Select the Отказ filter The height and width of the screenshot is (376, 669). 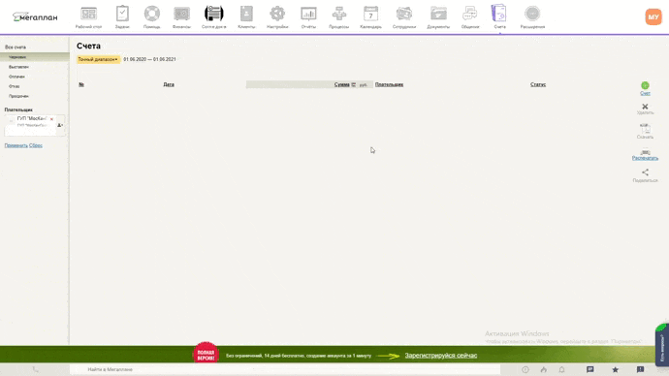tap(15, 86)
